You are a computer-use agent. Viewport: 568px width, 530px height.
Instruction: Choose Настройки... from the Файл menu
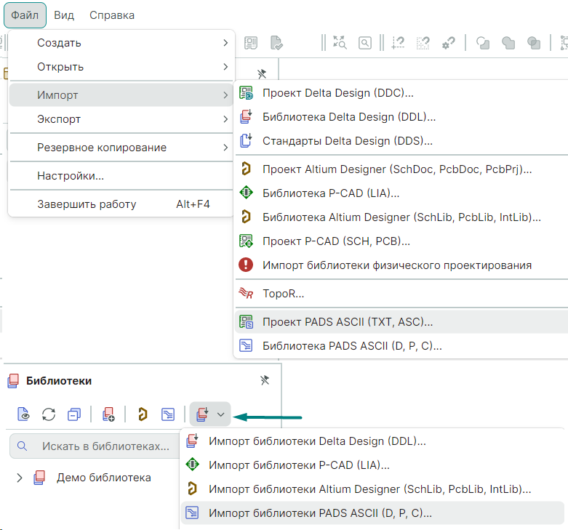point(71,176)
